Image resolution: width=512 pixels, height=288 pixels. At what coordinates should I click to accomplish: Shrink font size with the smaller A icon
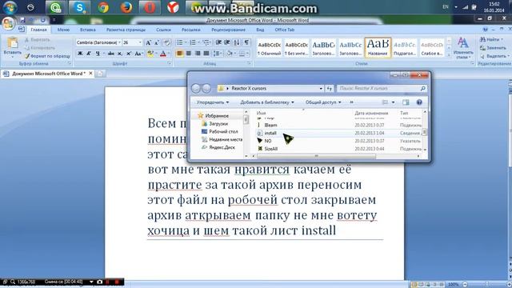point(157,42)
